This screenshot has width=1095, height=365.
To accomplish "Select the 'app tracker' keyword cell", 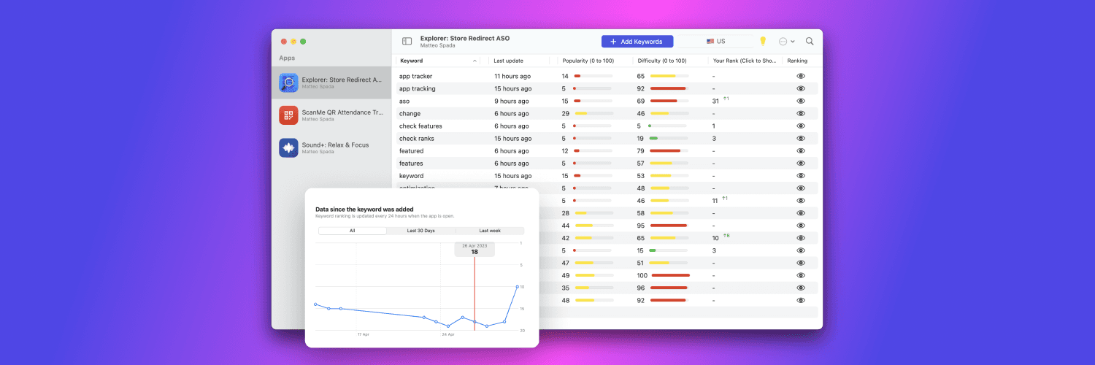I will click(415, 76).
